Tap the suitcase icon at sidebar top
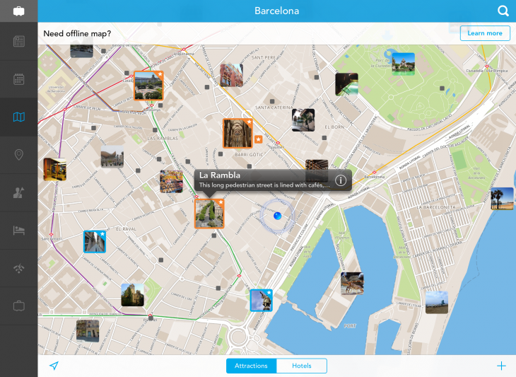 [x=18, y=11]
